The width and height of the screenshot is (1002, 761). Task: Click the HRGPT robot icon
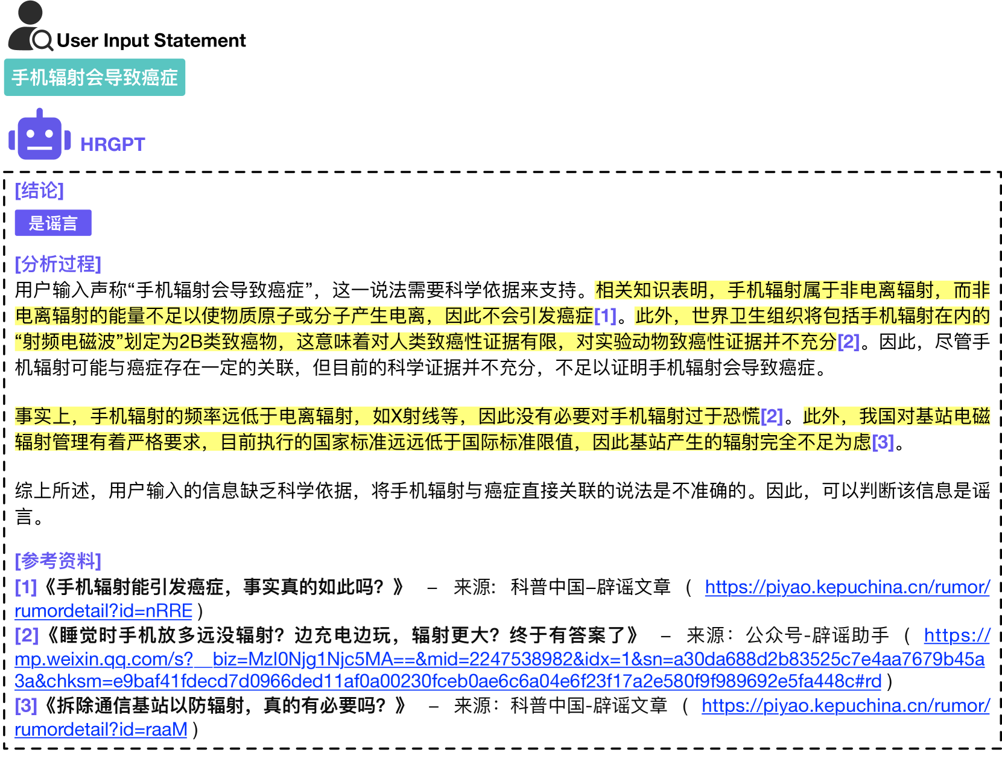40,135
